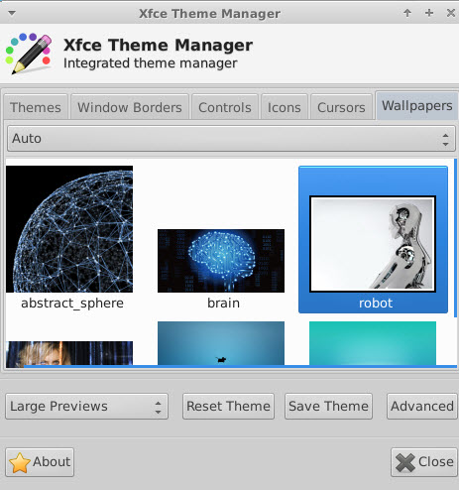
Task: Click the X icon on Close button
Action: (405, 462)
